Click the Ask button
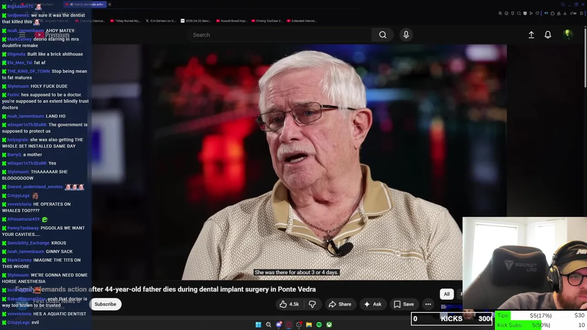This screenshot has width=587, height=330. [372, 304]
